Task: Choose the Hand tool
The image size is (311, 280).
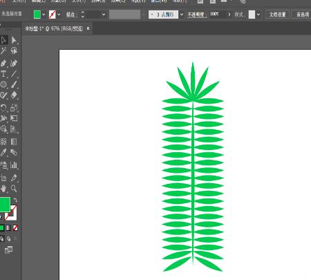Action: [x=3, y=189]
